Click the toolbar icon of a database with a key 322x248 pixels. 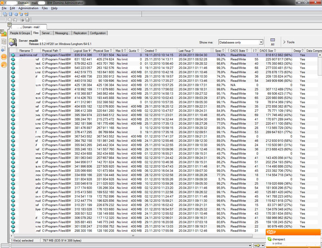coord(26,14)
